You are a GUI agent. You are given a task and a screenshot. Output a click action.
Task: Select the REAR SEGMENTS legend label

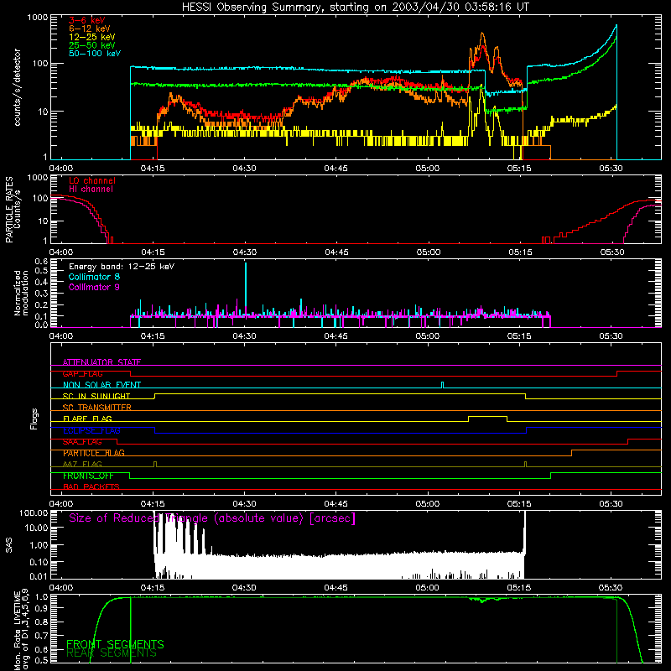pos(112,653)
